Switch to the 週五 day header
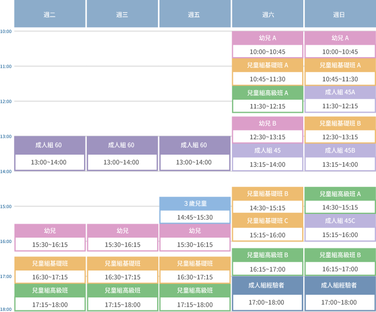Viewport: 376px width, 312px height. point(194,15)
